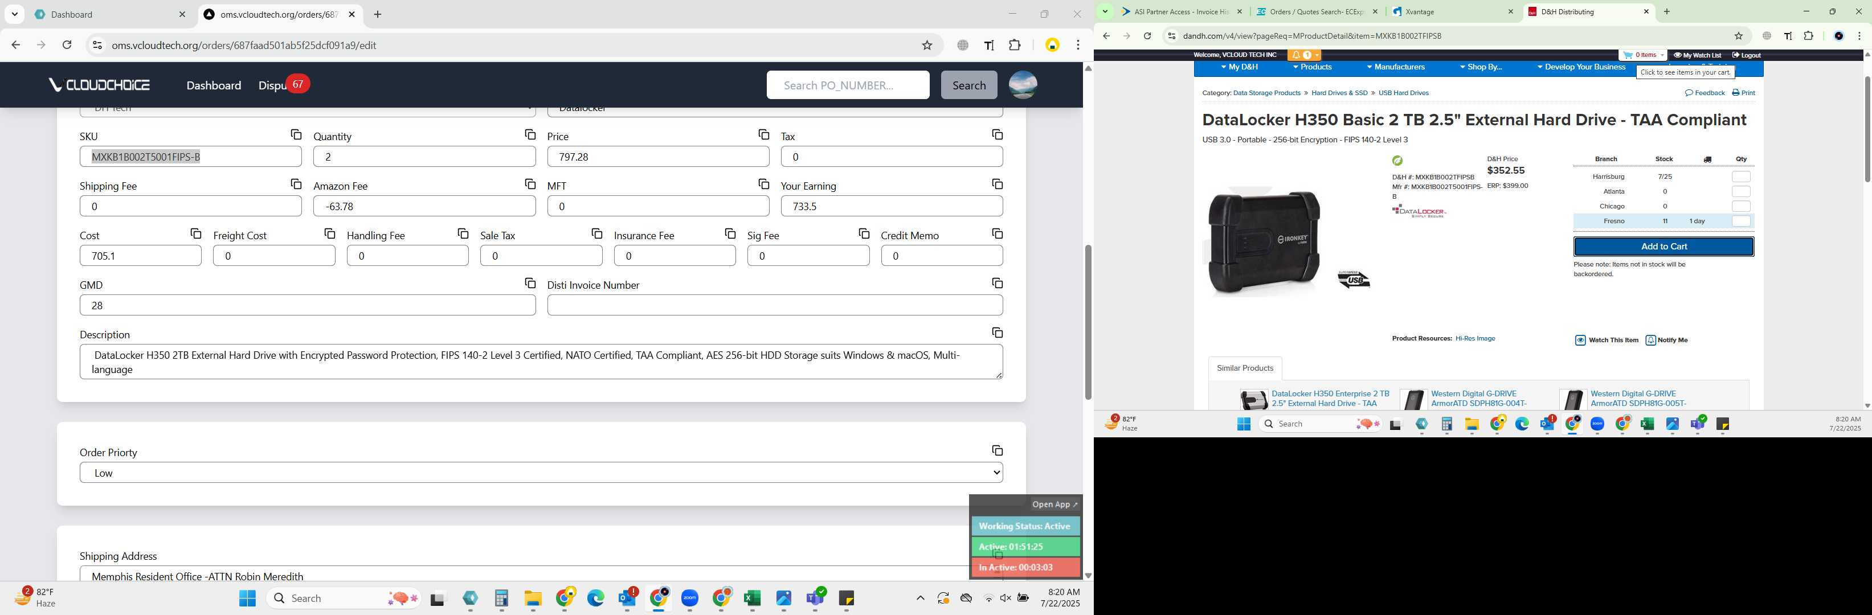Image resolution: width=1872 pixels, height=615 pixels.
Task: Open the user profile avatar in CloudChoice
Action: [1023, 85]
